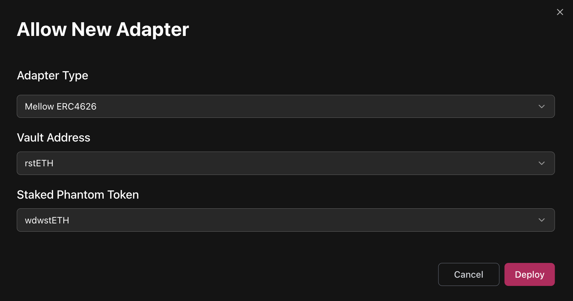The width and height of the screenshot is (573, 301).
Task: Click the Adapter Type label
Action: point(53,75)
